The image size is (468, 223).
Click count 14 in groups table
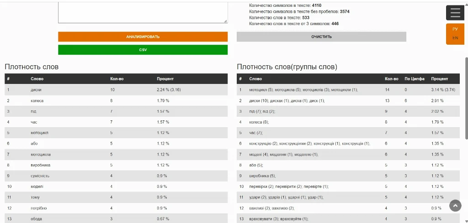click(387, 90)
